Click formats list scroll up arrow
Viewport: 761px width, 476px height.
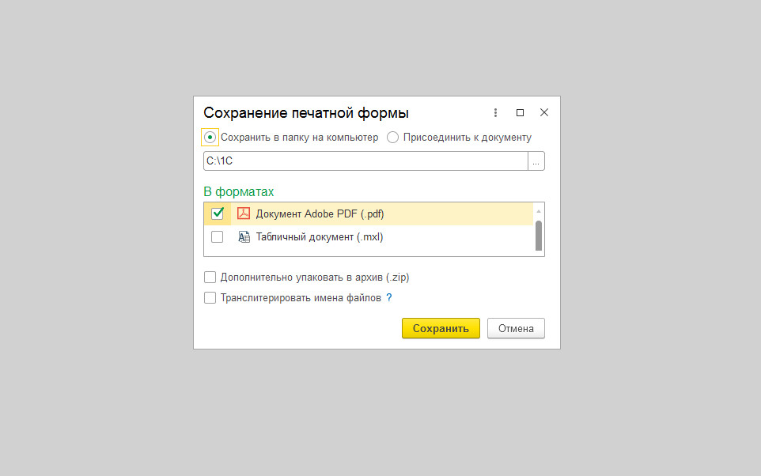539,211
